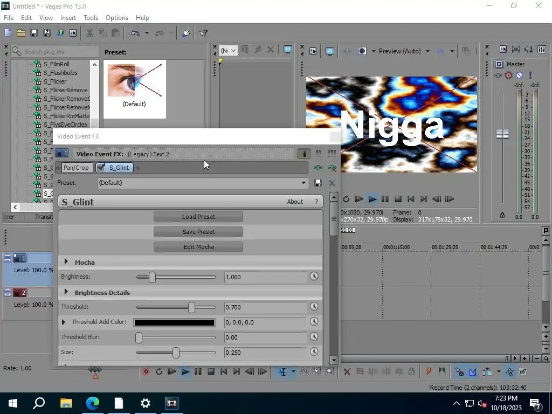Open the Undo history dropdown arrow

147,33
